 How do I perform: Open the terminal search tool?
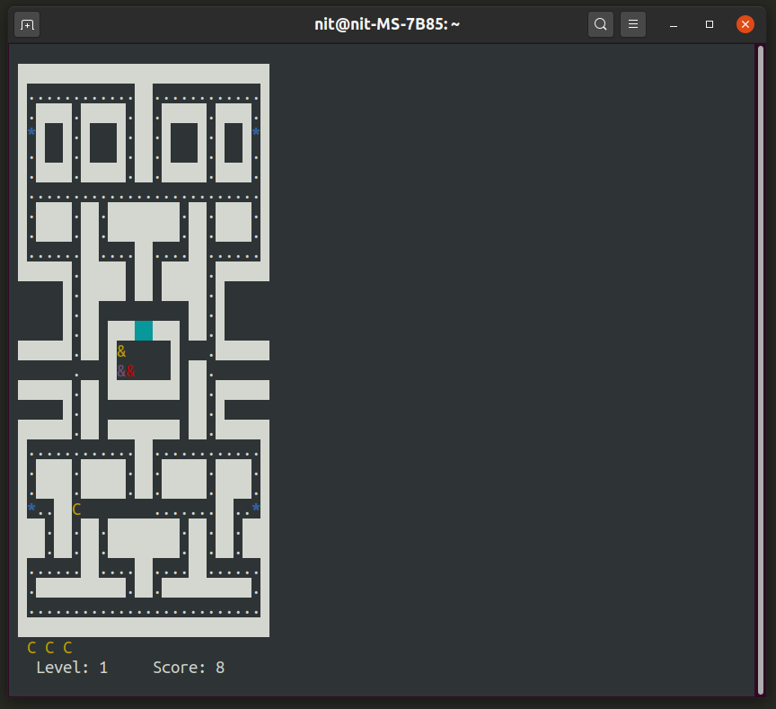pos(600,24)
